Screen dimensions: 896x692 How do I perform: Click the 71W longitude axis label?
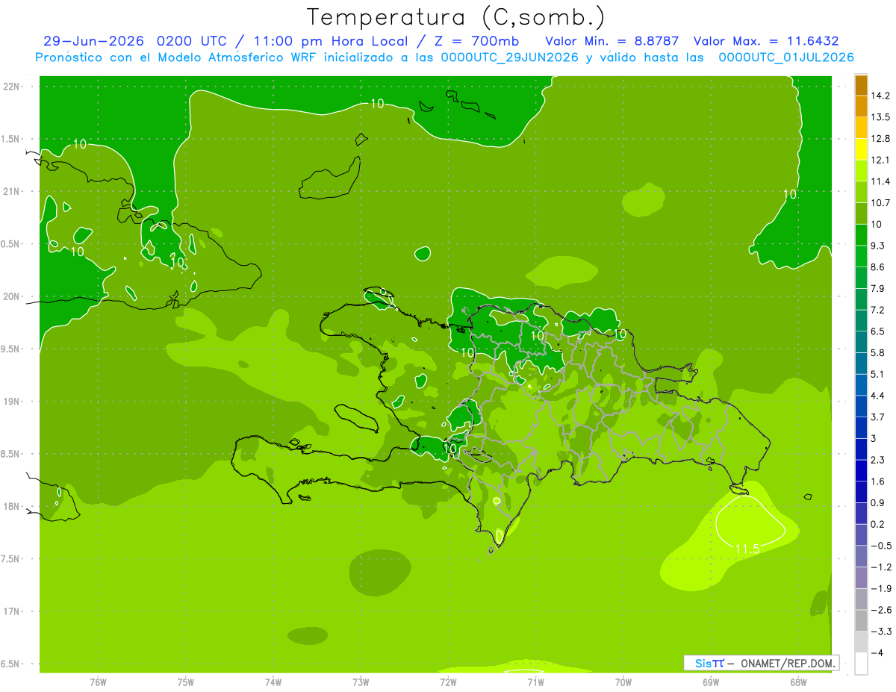tap(535, 682)
